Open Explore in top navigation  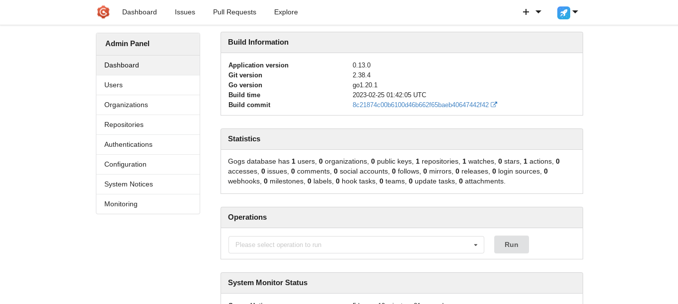click(x=286, y=12)
